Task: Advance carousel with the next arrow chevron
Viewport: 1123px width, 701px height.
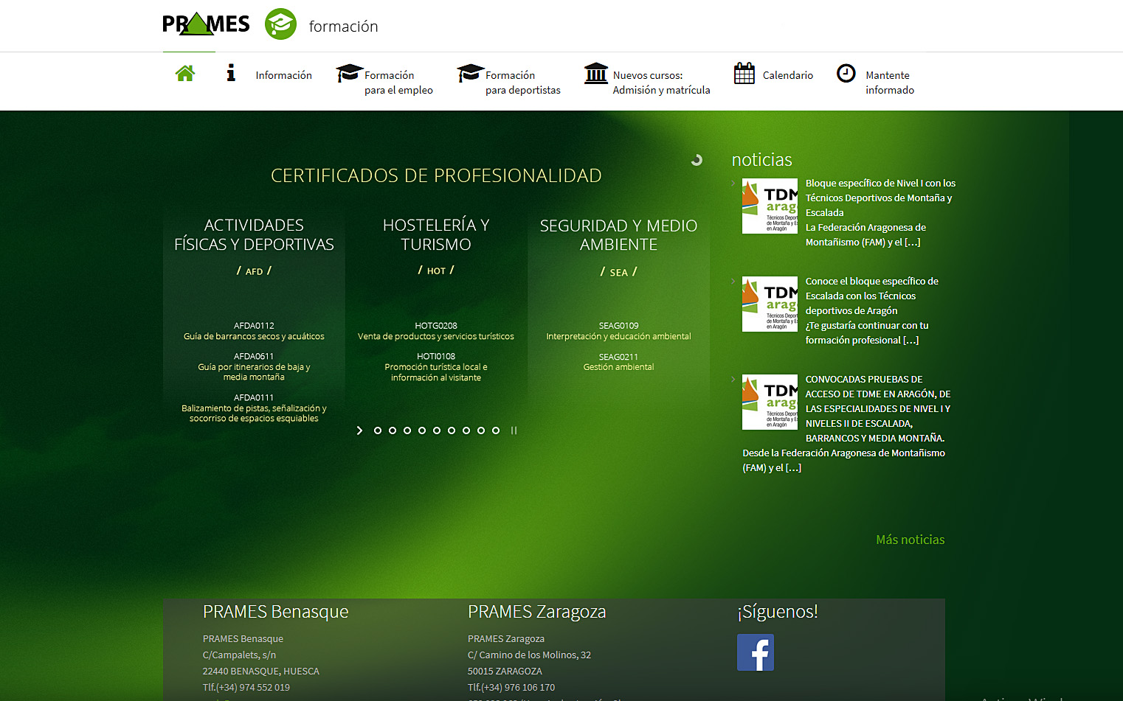Action: [359, 430]
